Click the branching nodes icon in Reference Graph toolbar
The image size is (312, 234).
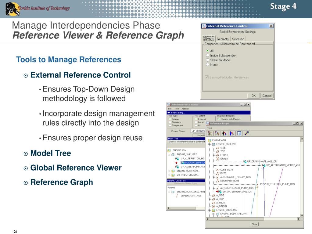217,133
